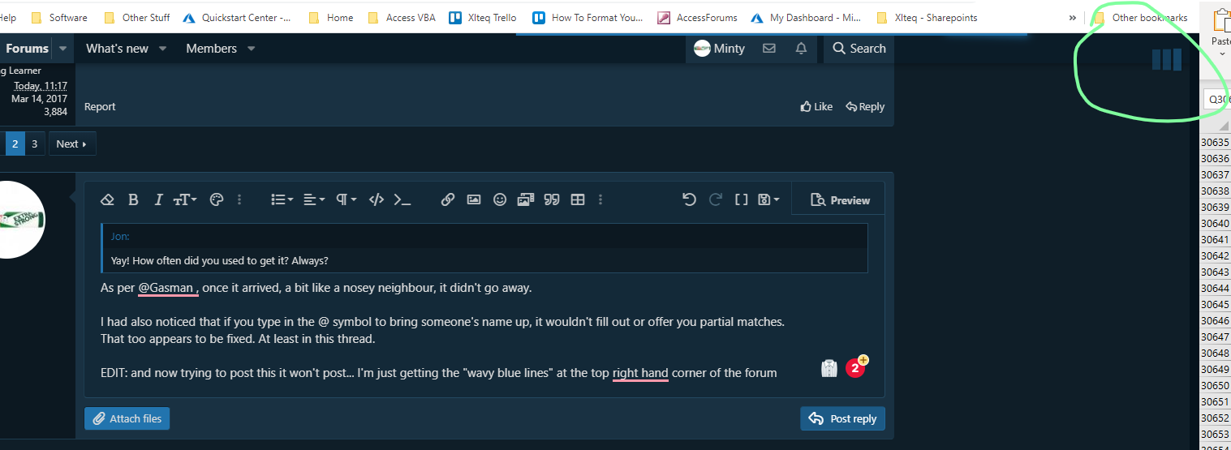Click the @Gasman mention in reply

click(x=166, y=288)
